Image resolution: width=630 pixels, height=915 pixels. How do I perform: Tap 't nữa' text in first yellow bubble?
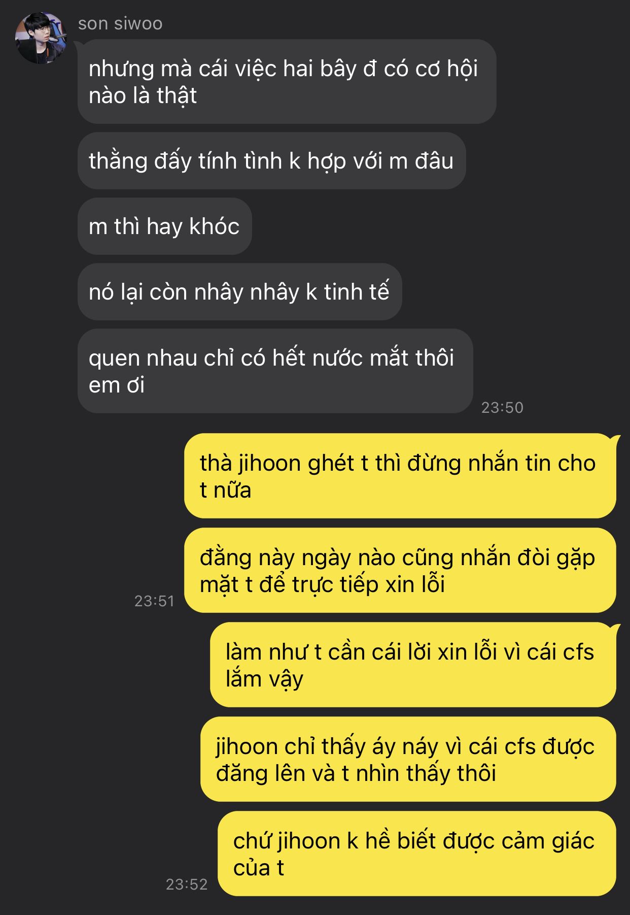226,490
